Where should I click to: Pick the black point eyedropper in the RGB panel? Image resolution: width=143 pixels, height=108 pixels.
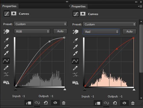(x=6, y=40)
